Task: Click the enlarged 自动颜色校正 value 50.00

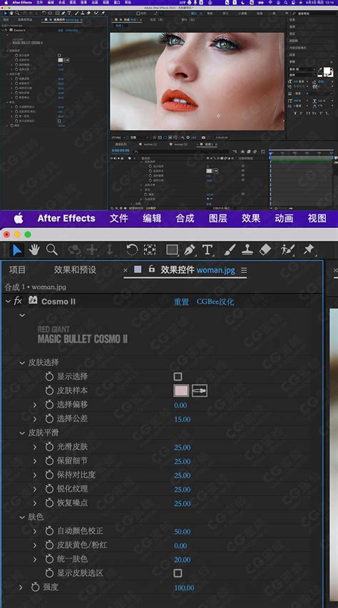Action: (182, 532)
